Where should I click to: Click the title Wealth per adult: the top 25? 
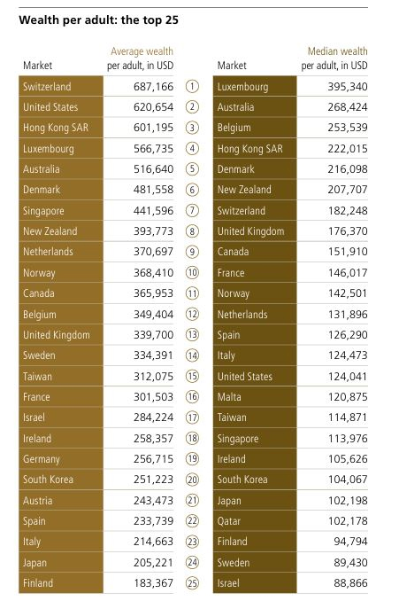pyautogui.click(x=99, y=20)
